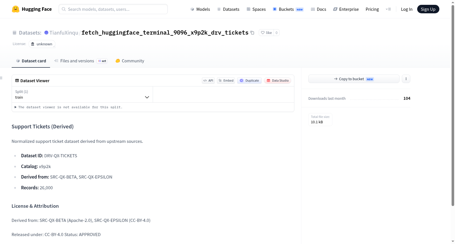Expand the dataset viewer not available message

click(69, 107)
